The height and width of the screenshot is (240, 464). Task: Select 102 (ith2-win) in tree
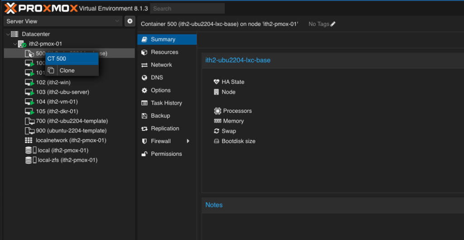69,82
